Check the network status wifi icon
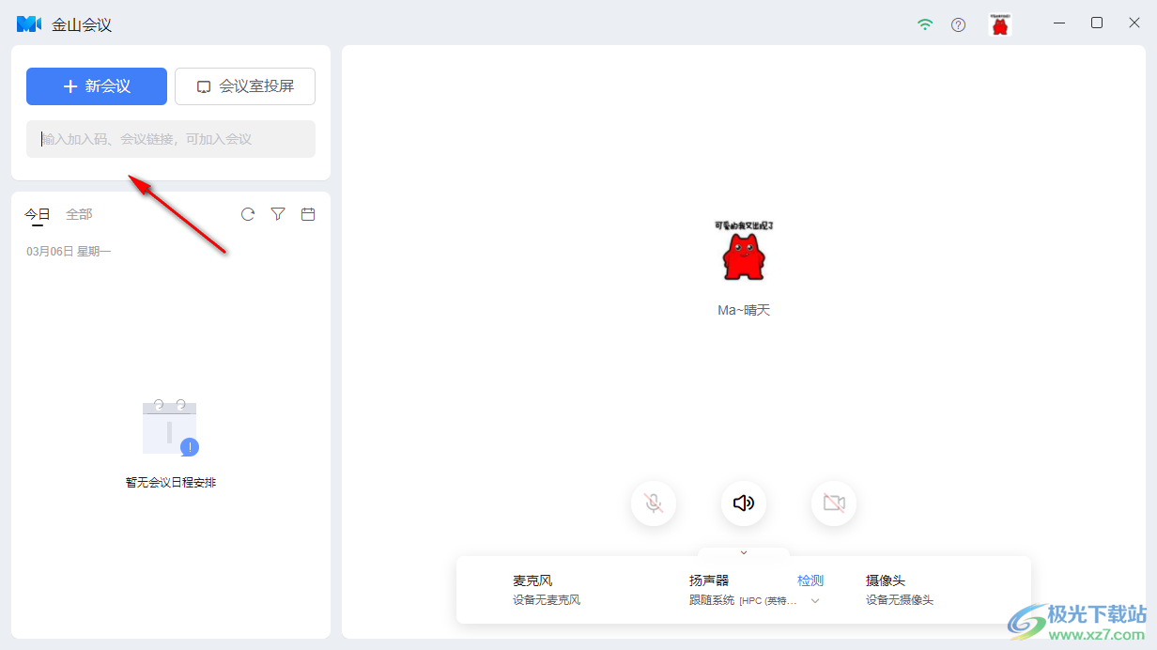Screen dimensions: 1157x650 [x=926, y=24]
